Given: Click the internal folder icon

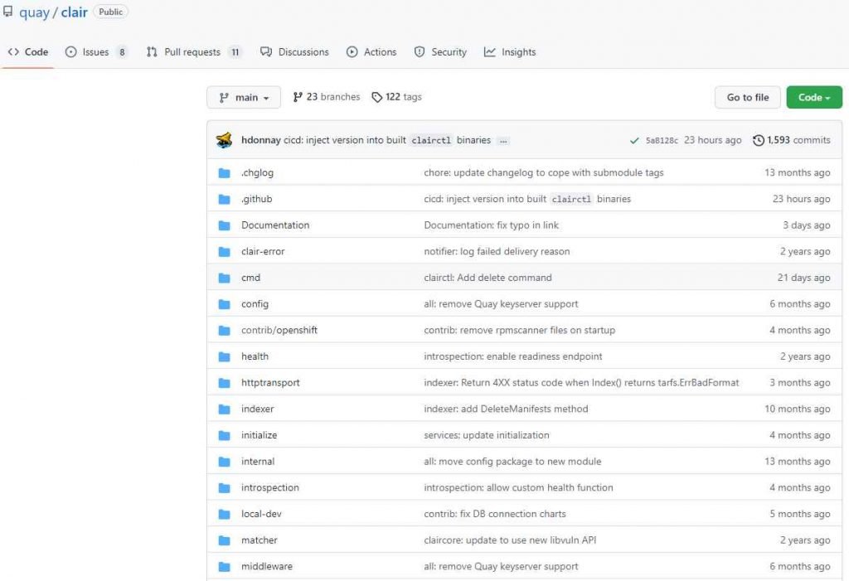Looking at the screenshot, I should click(x=224, y=462).
